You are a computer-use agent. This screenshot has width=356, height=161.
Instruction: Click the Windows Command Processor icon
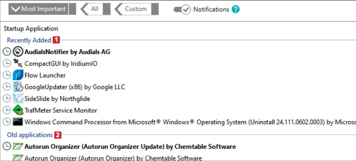[x=18, y=122]
